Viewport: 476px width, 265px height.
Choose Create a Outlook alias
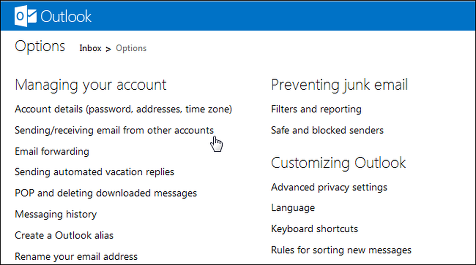64,236
